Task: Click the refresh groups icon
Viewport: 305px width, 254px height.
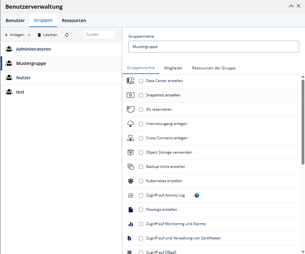Action: pyautogui.click(x=67, y=35)
